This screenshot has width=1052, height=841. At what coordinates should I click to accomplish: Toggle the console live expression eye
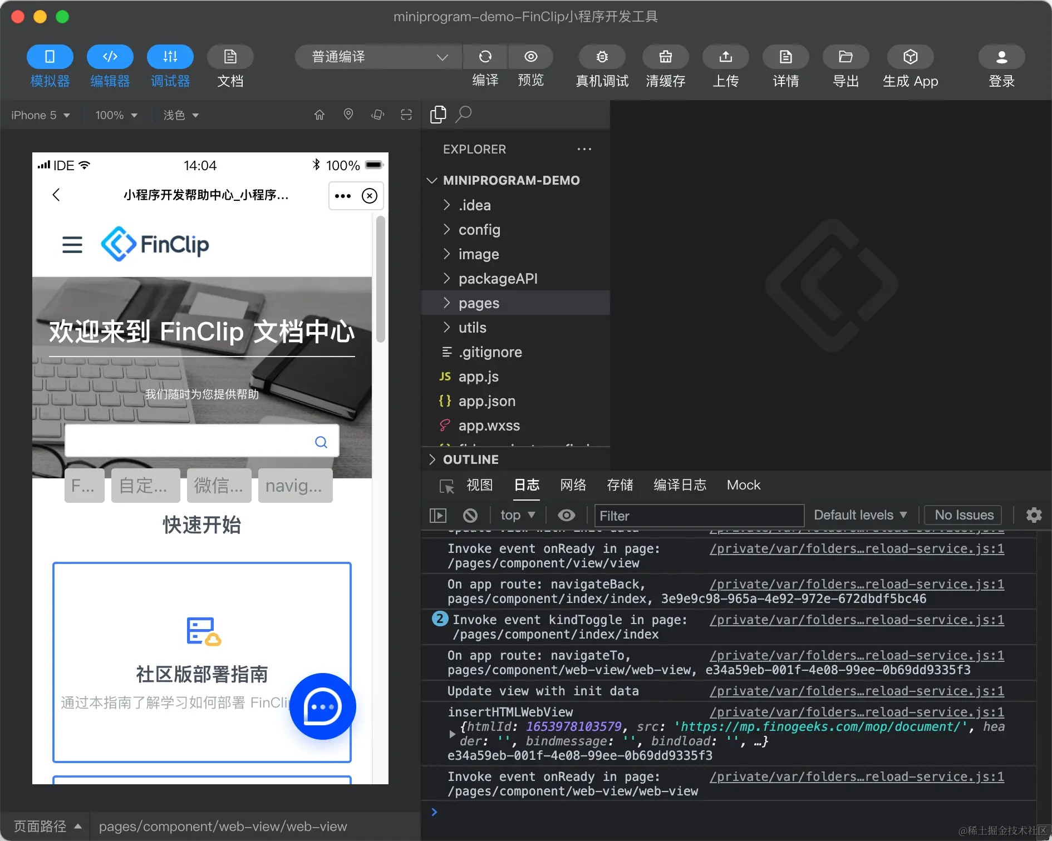point(567,516)
